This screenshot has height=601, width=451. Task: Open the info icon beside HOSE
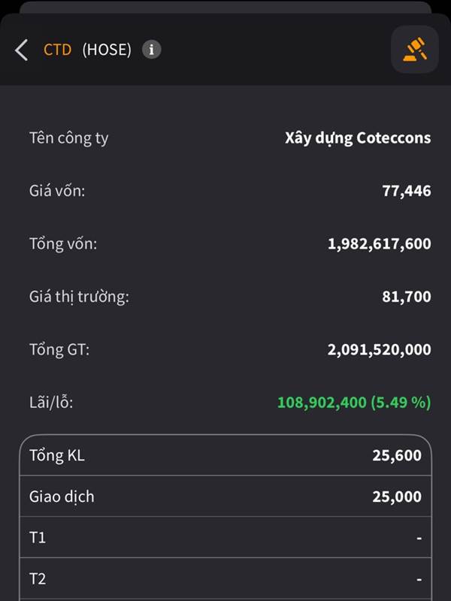152,50
